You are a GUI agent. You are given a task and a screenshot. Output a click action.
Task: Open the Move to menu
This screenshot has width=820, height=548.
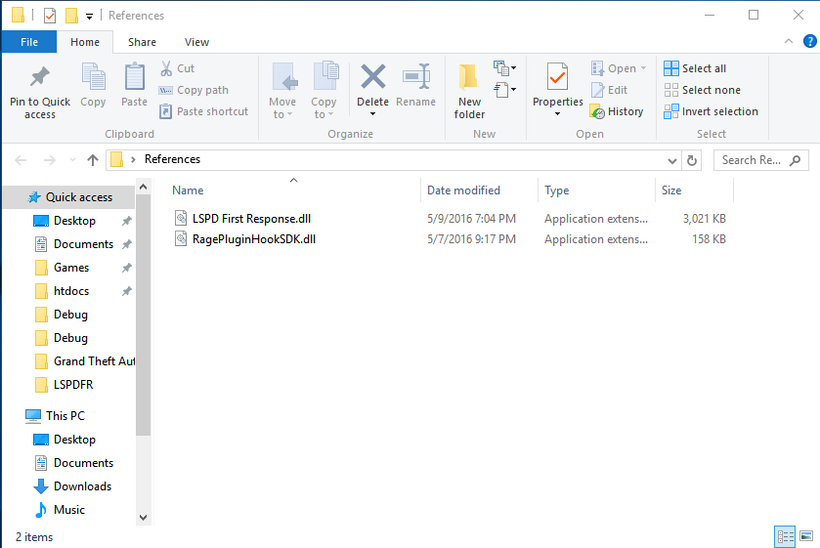click(282, 91)
